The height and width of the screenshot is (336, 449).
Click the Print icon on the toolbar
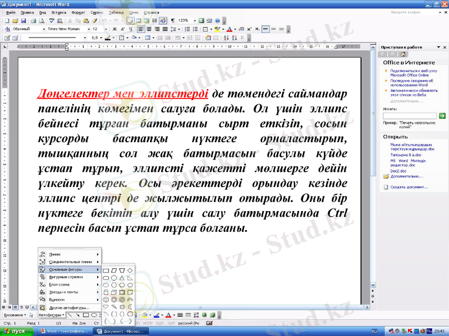(x=33, y=20)
